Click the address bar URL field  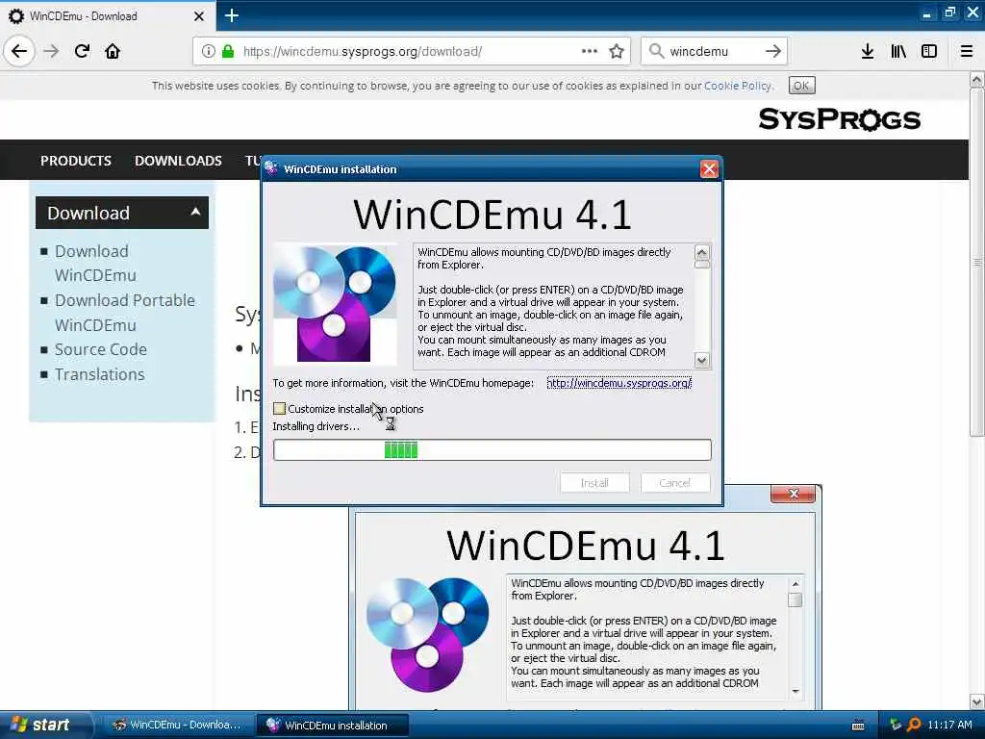pos(412,51)
